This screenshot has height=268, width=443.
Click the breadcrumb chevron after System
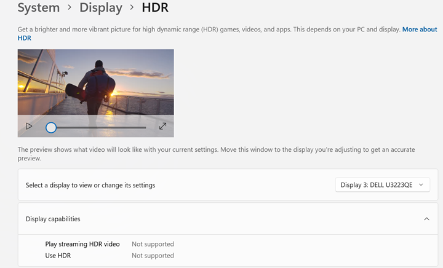70,7
